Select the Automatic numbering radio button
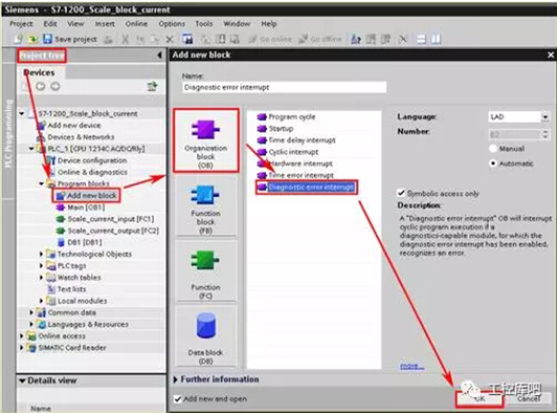Viewport: 557px width, 413px height. 493,163
